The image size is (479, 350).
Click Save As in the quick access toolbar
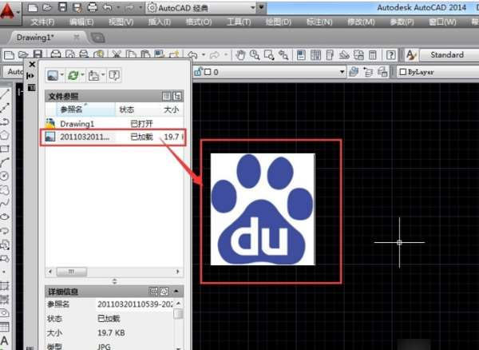[77, 8]
